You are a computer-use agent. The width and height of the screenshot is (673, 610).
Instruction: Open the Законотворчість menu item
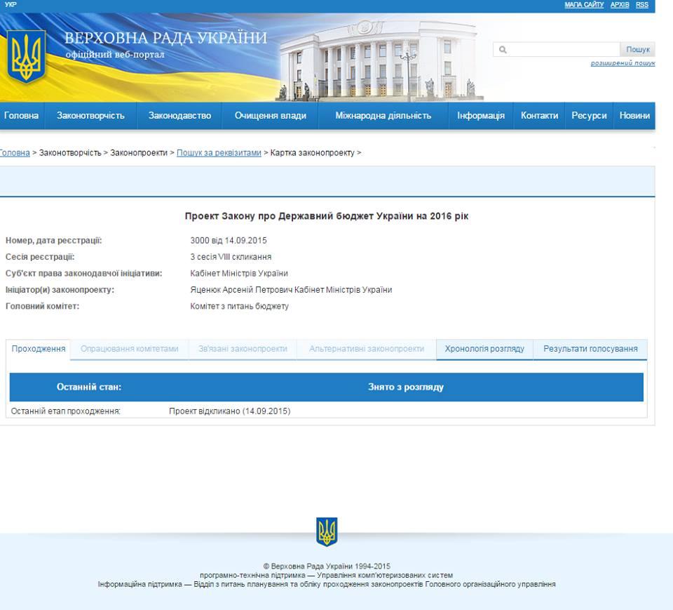[90, 116]
